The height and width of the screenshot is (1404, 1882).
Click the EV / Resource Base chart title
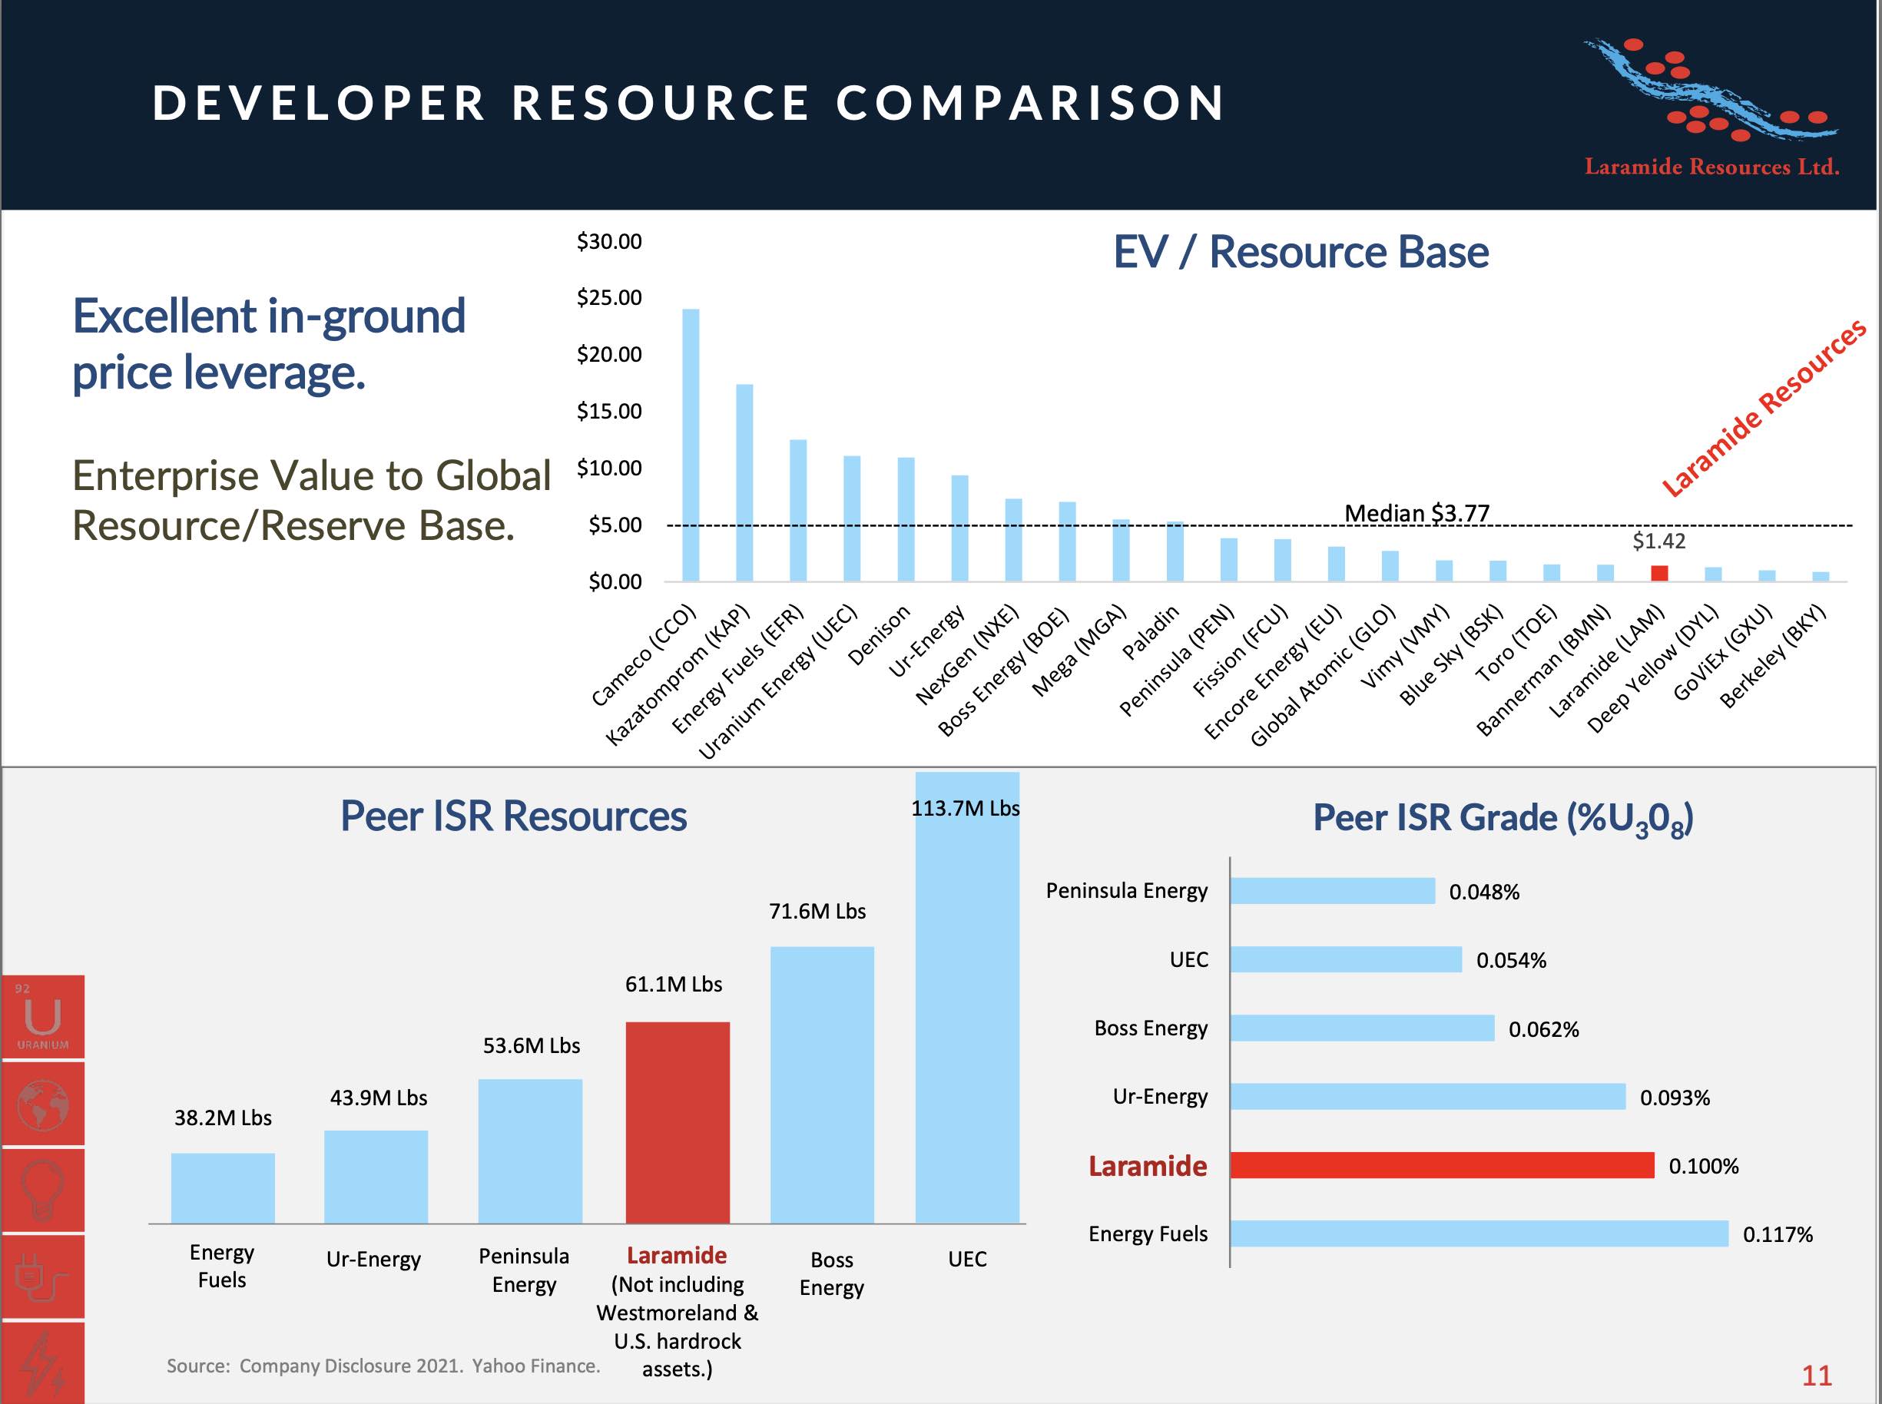click(x=1301, y=253)
